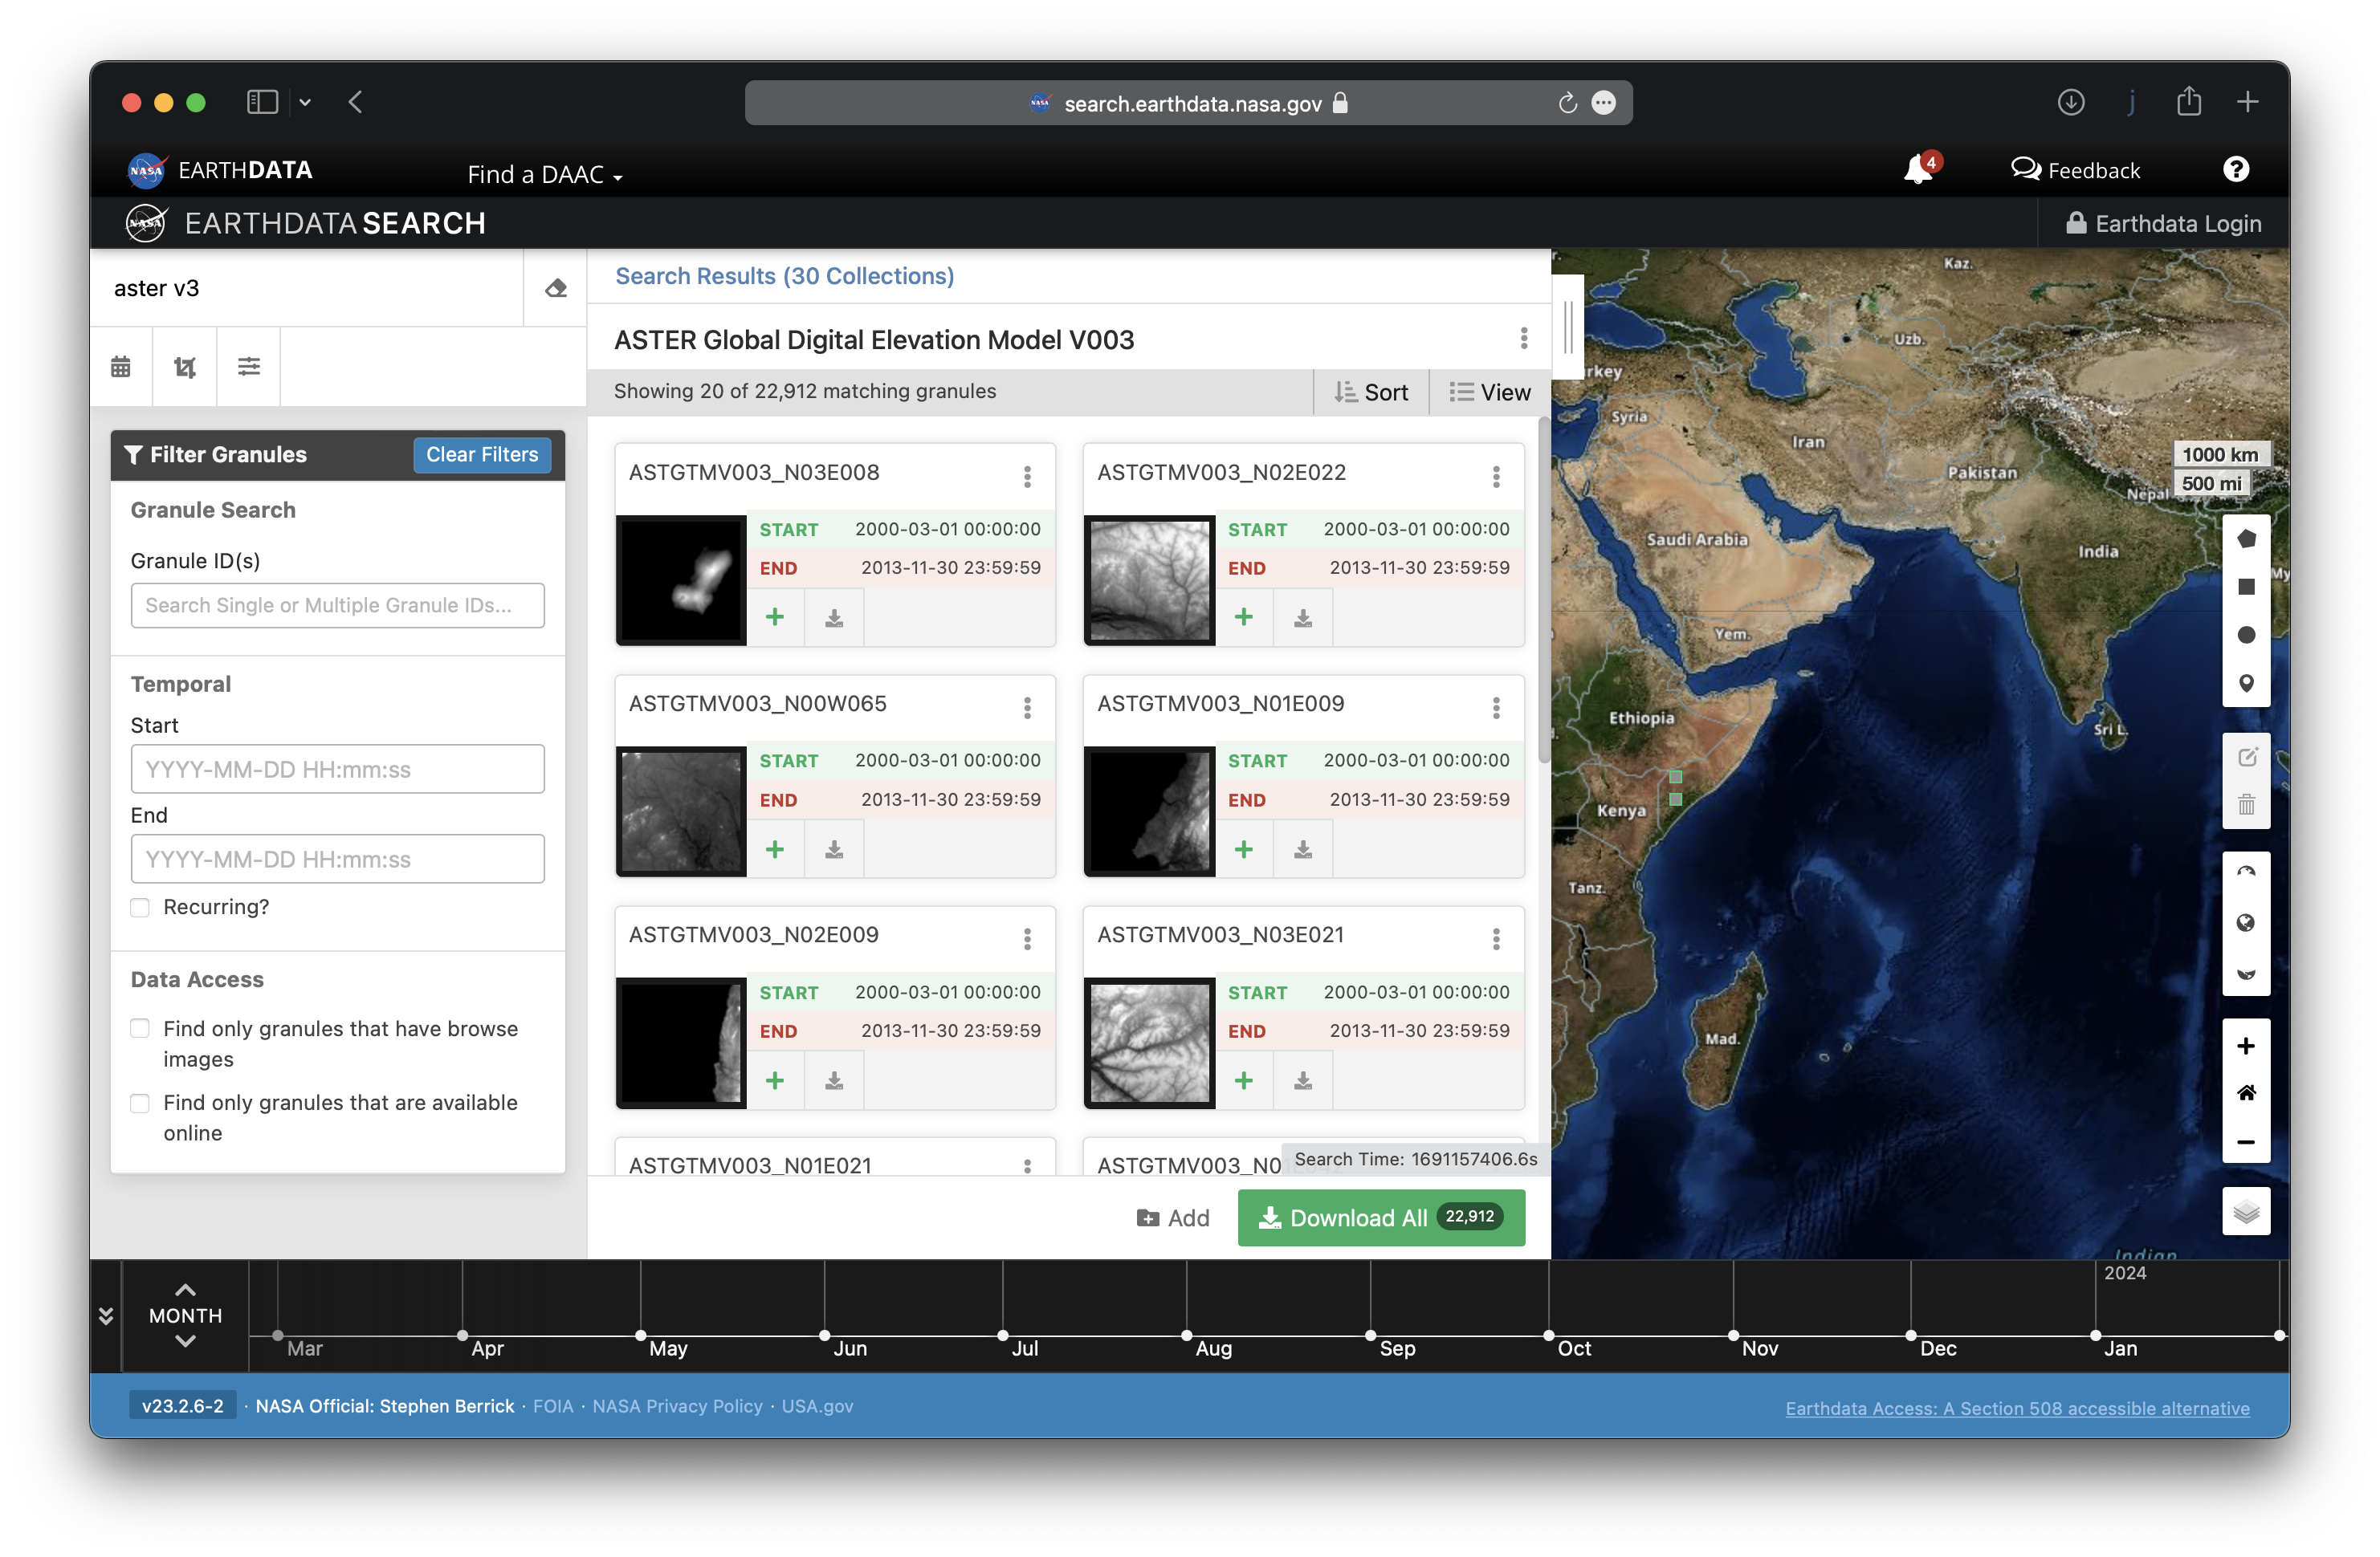
Task: Open the temporal calendar filter icon
Action: tap(121, 367)
